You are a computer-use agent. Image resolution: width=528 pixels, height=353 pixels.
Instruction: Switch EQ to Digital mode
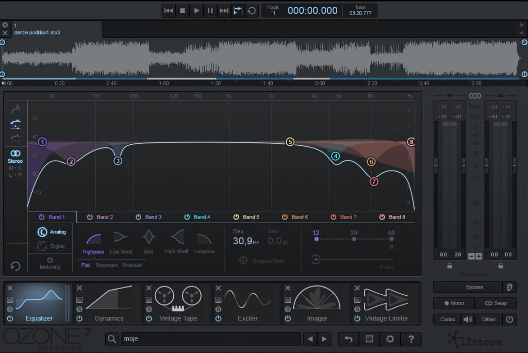click(51, 246)
